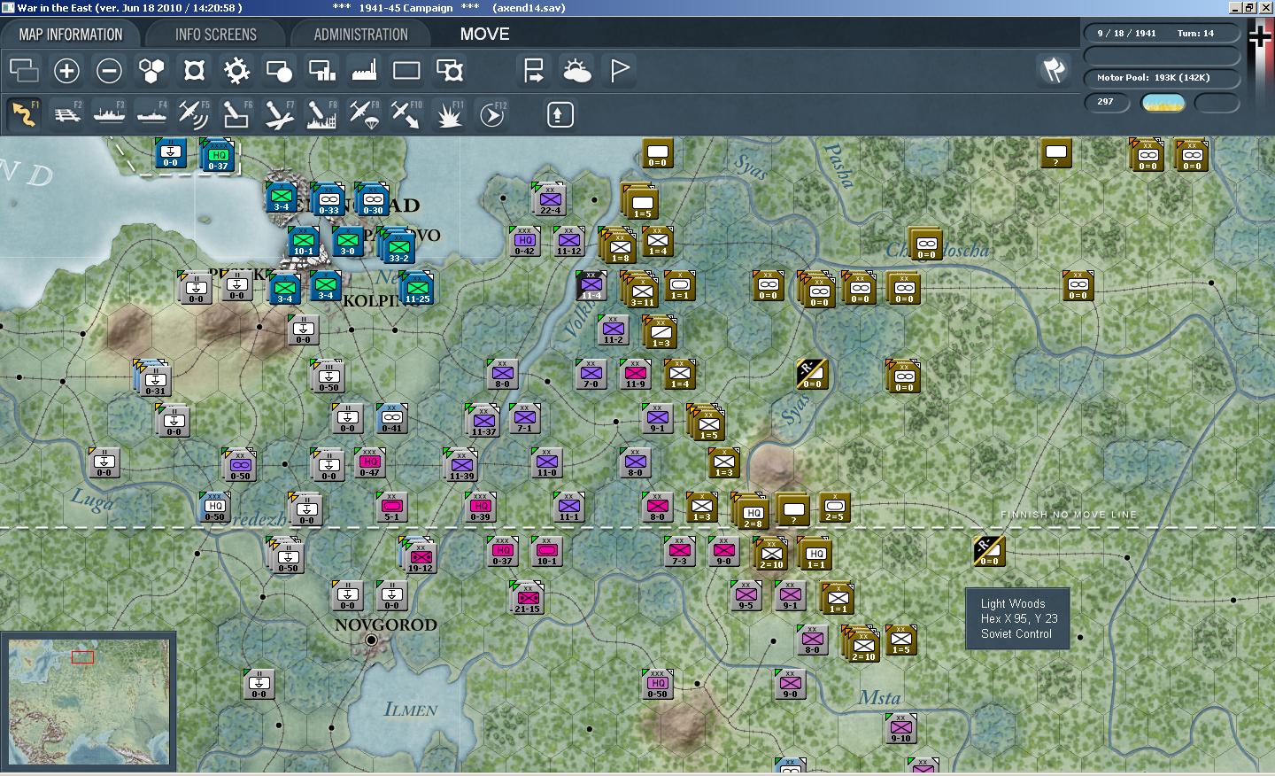Screen dimensions: 1275x776
Task: Click the square bracket-frame toolbar icon
Action: click(x=194, y=70)
